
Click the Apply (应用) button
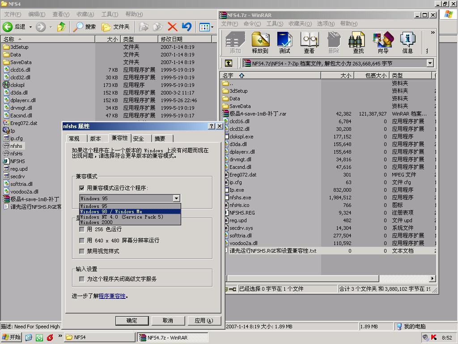click(x=204, y=321)
